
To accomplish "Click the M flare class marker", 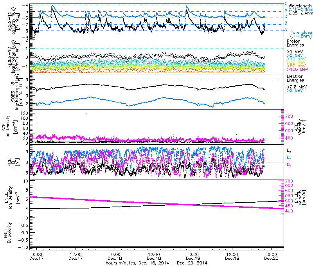I will pos(286,10).
